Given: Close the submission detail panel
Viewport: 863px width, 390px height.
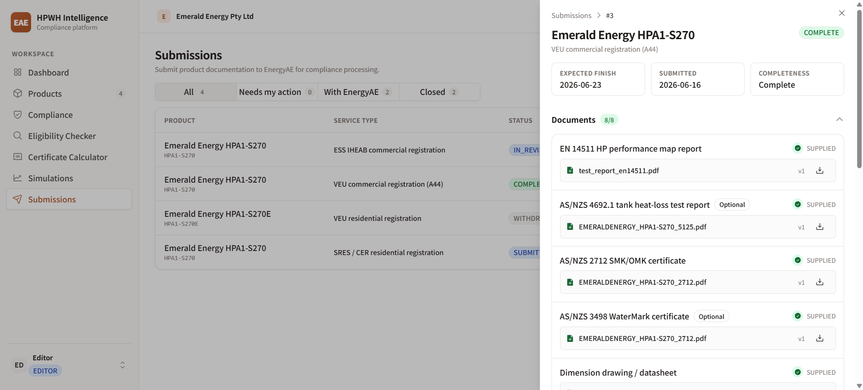Looking at the screenshot, I should pyautogui.click(x=841, y=13).
